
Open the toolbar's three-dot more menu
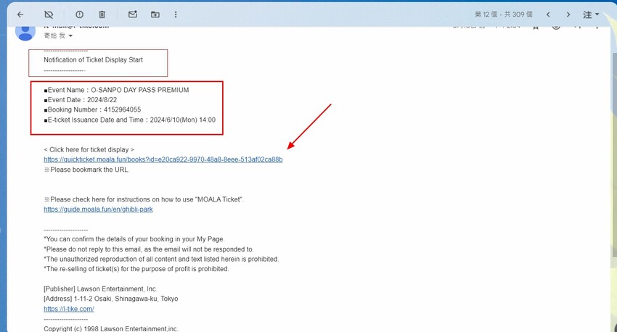coord(176,14)
